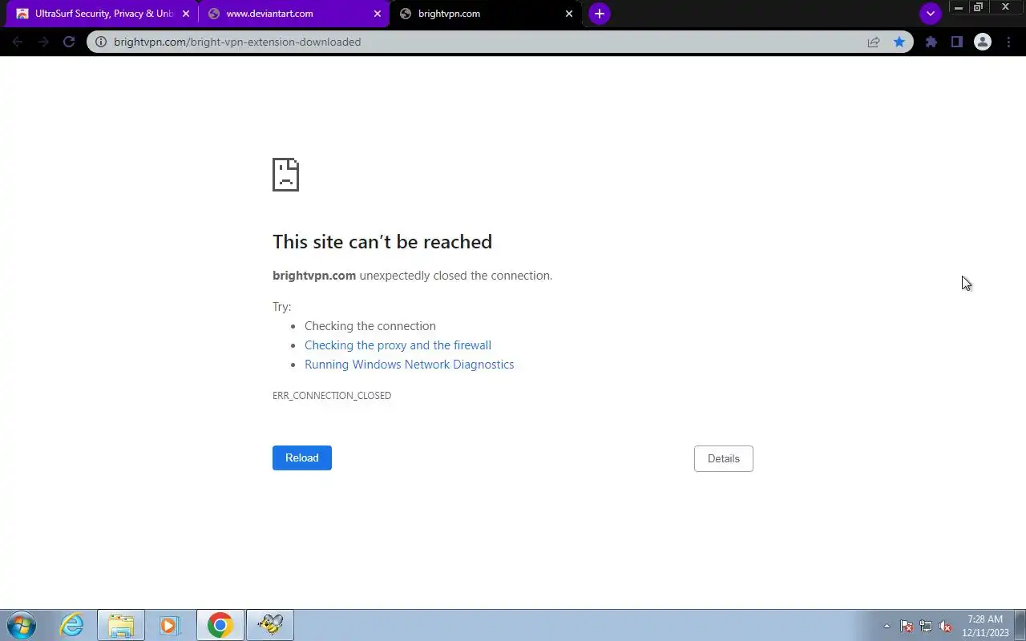Viewport: 1026px width, 641px height.
Task: Click the browser Forward arrow
Action: click(43, 42)
